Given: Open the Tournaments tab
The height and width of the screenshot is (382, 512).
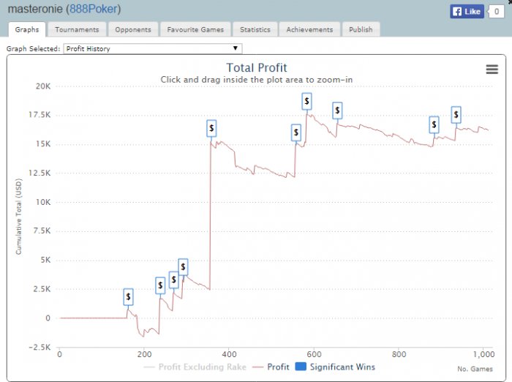Looking at the screenshot, I should point(77,29).
